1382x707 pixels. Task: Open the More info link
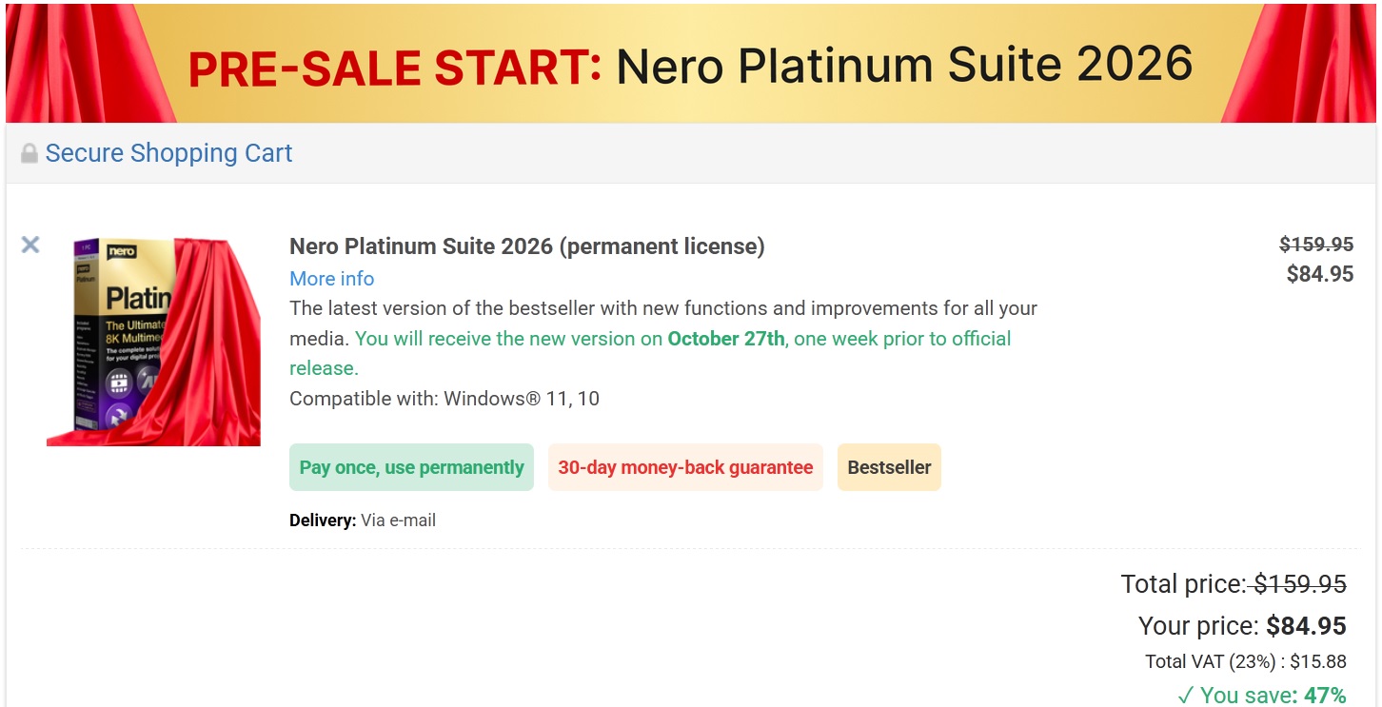click(x=331, y=278)
